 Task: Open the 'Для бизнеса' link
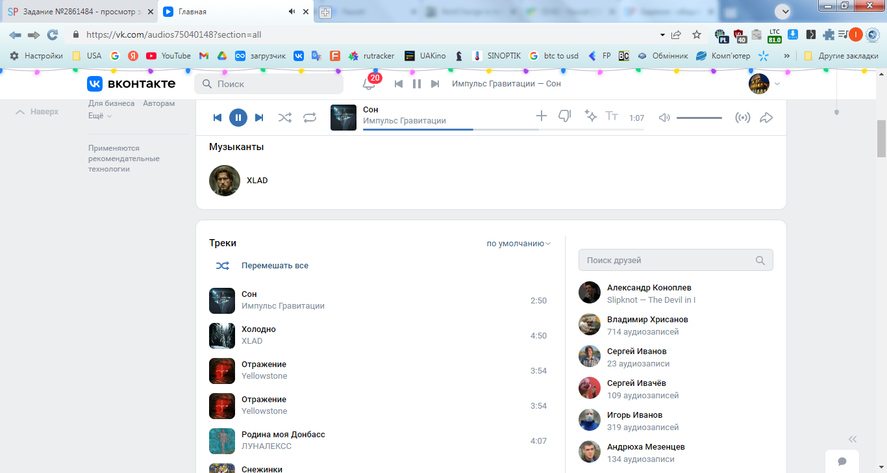[x=112, y=103]
